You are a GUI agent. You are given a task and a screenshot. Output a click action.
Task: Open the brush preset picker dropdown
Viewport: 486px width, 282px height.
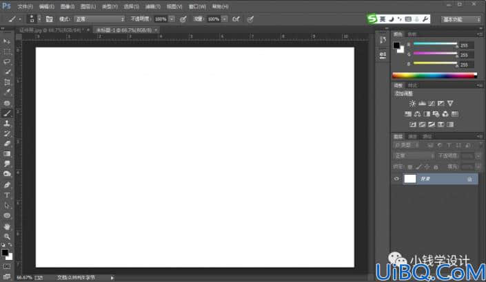pos(39,19)
